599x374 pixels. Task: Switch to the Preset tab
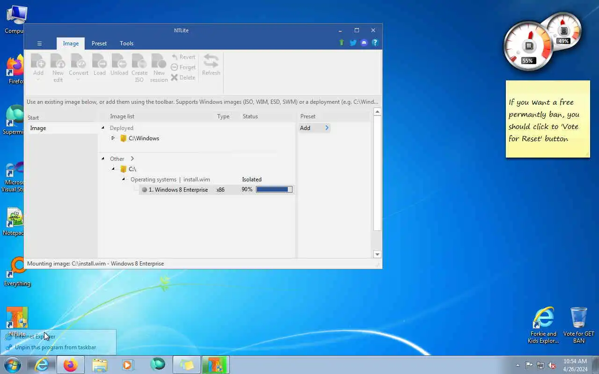(99, 43)
